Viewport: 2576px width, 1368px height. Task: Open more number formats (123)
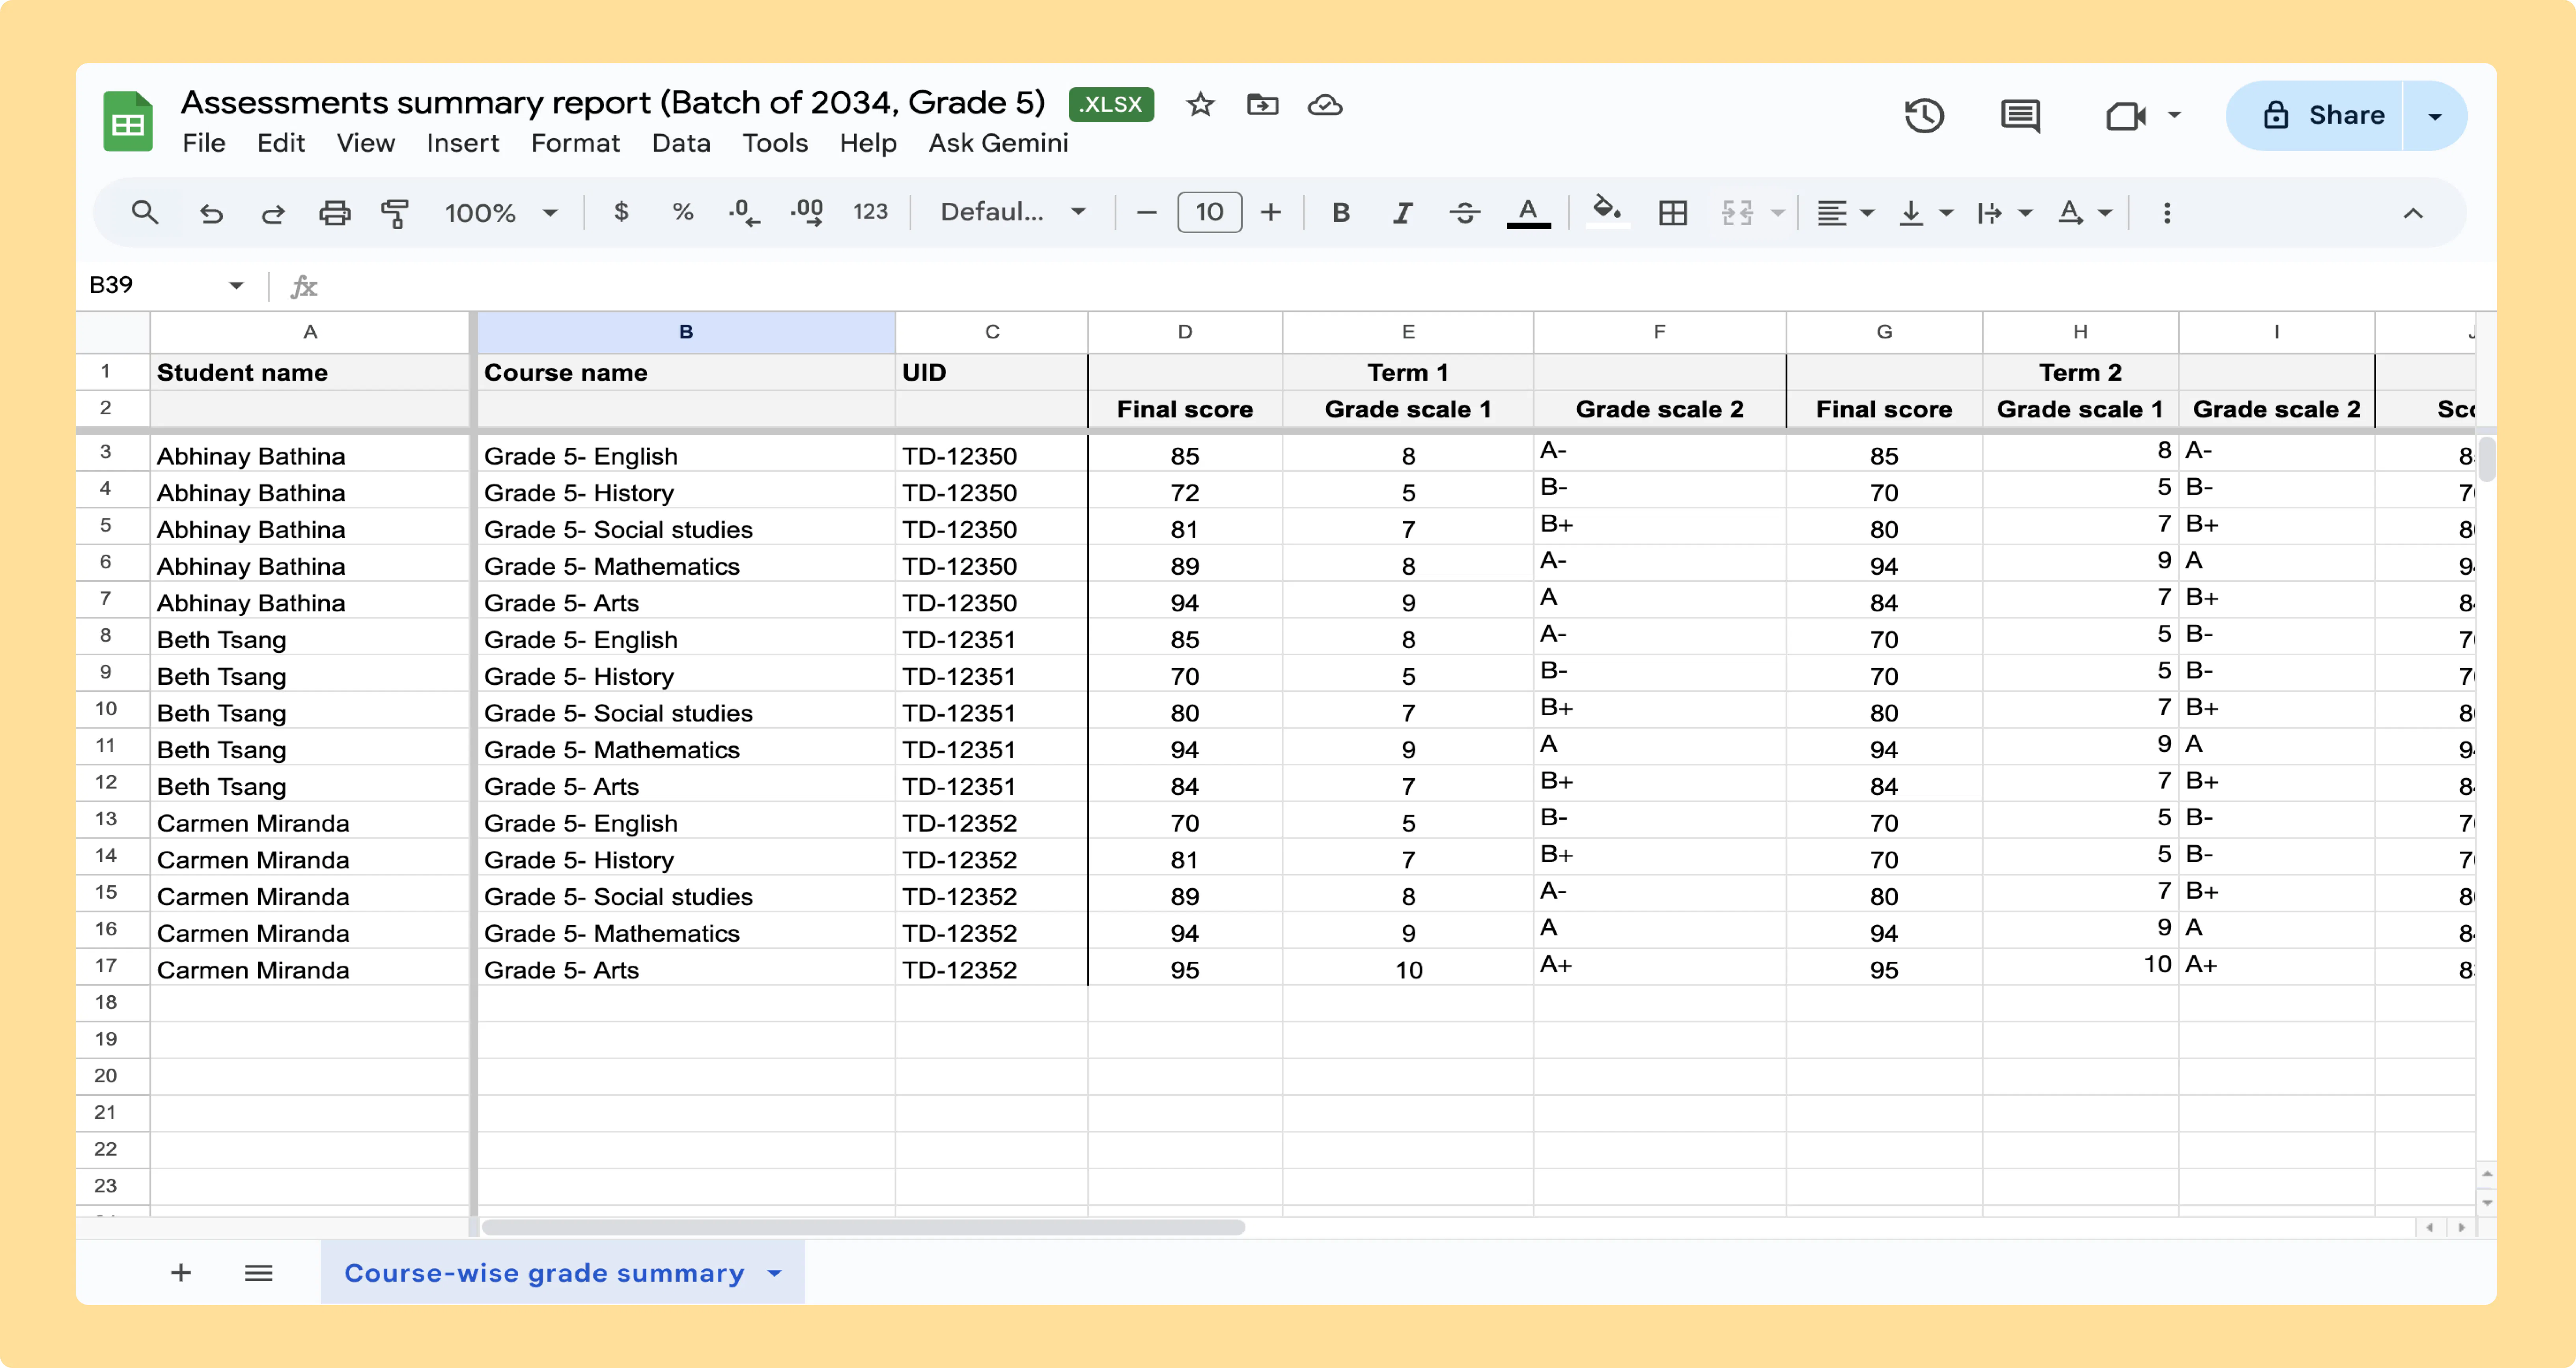tap(870, 212)
